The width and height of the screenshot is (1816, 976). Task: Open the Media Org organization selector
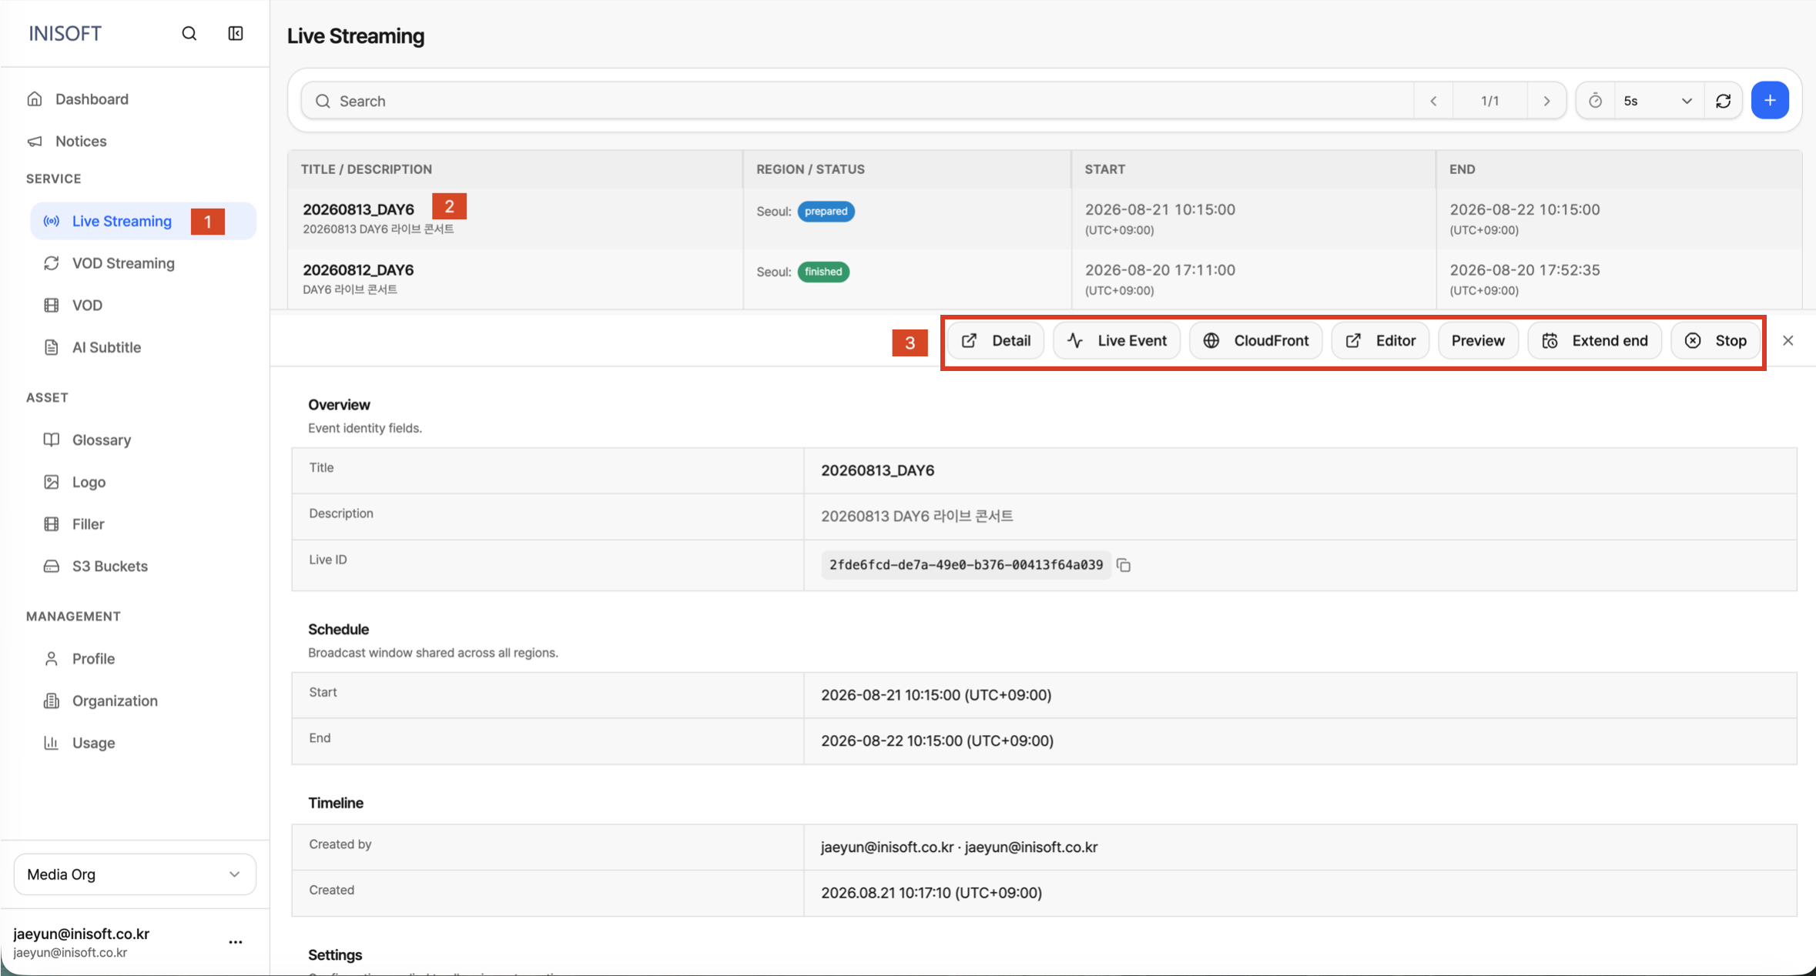point(135,874)
